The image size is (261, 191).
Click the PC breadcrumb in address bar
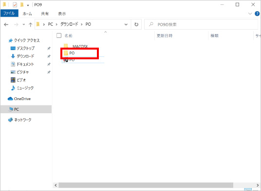point(51,24)
